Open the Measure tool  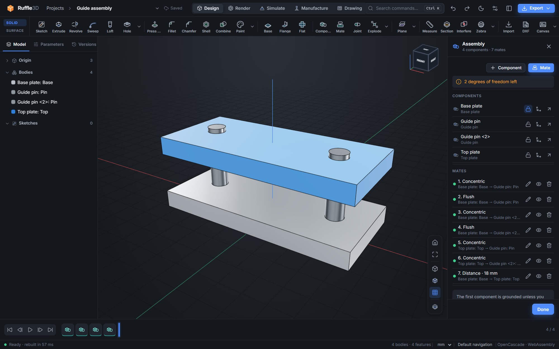point(430,27)
